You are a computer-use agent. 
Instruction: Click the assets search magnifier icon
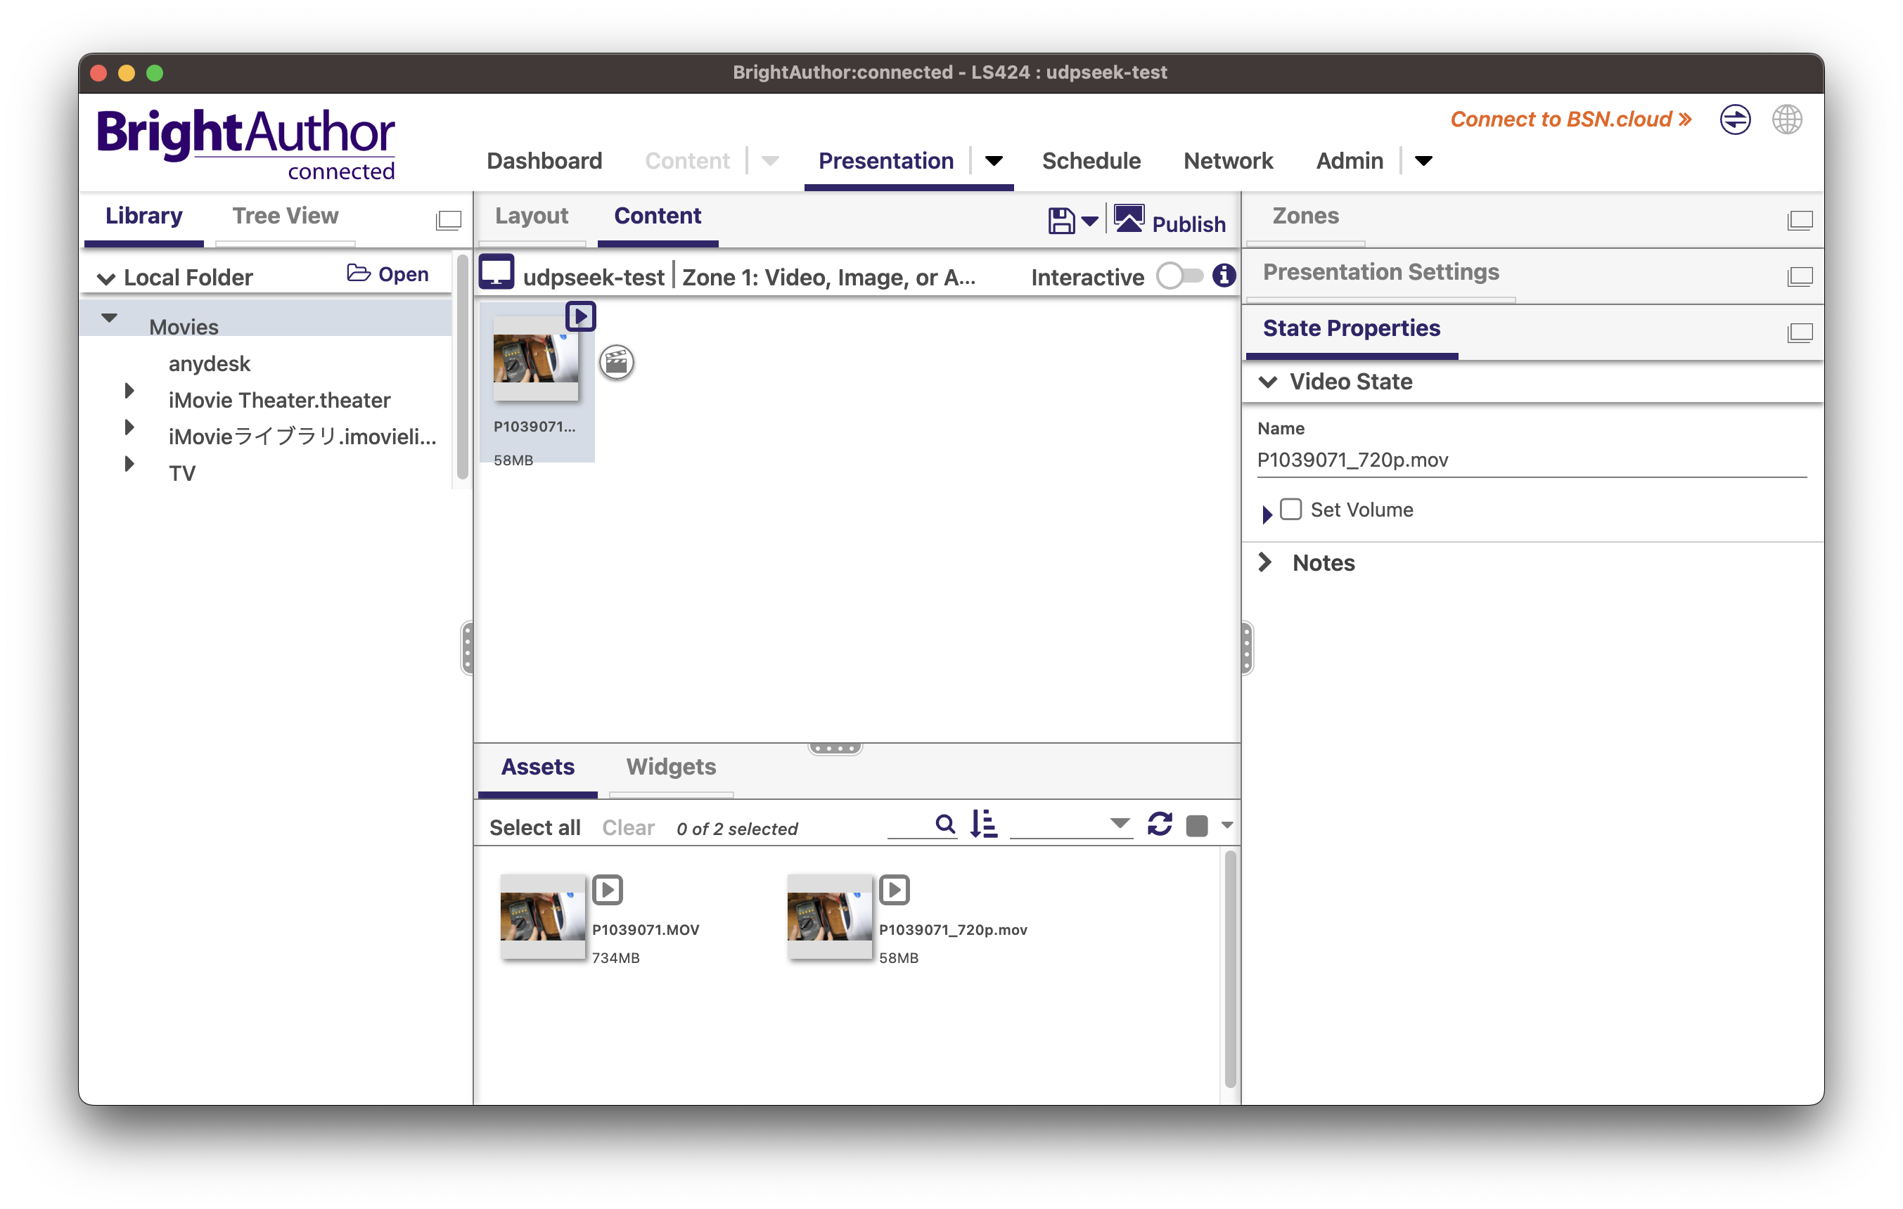click(944, 825)
